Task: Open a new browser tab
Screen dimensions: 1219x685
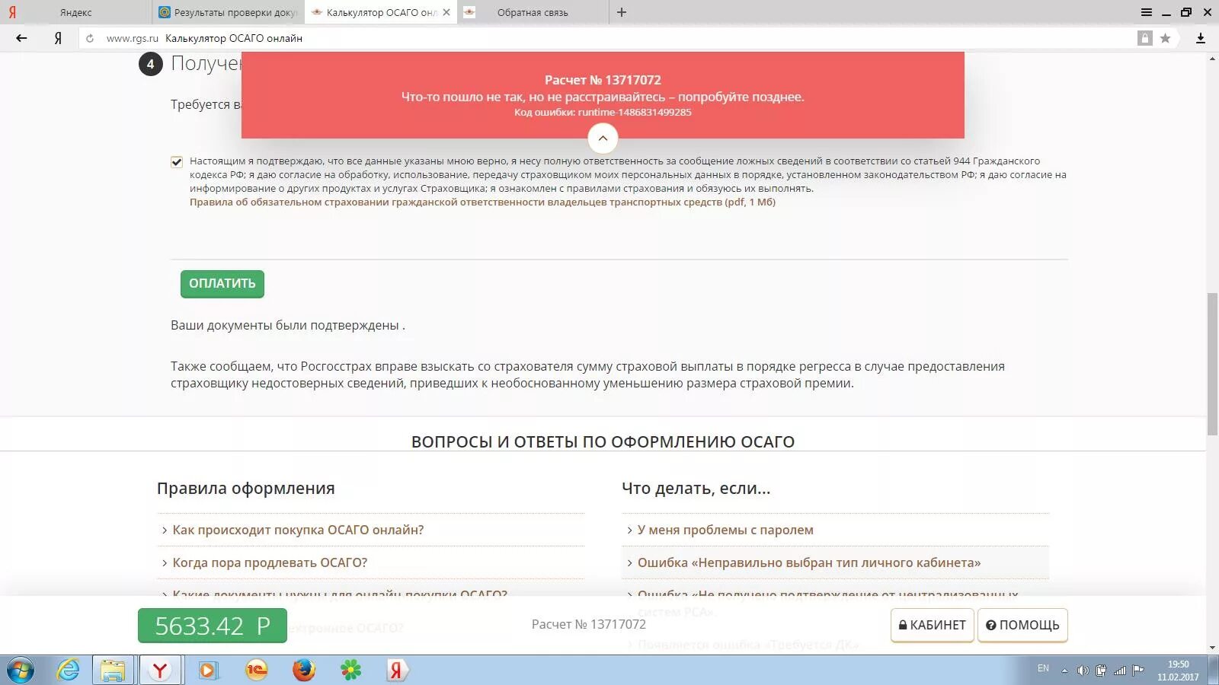Action: click(622, 12)
